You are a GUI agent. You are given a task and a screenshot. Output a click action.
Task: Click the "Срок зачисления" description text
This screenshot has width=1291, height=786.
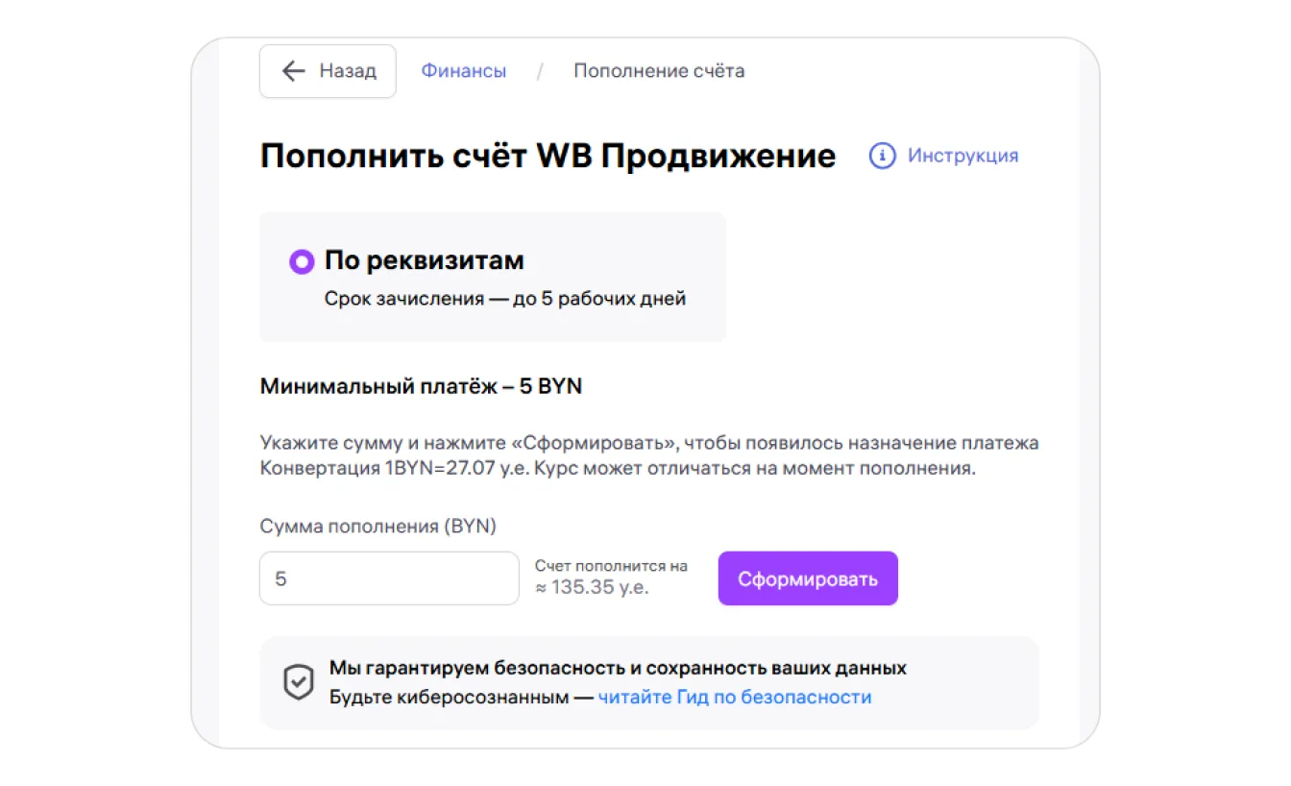505,298
